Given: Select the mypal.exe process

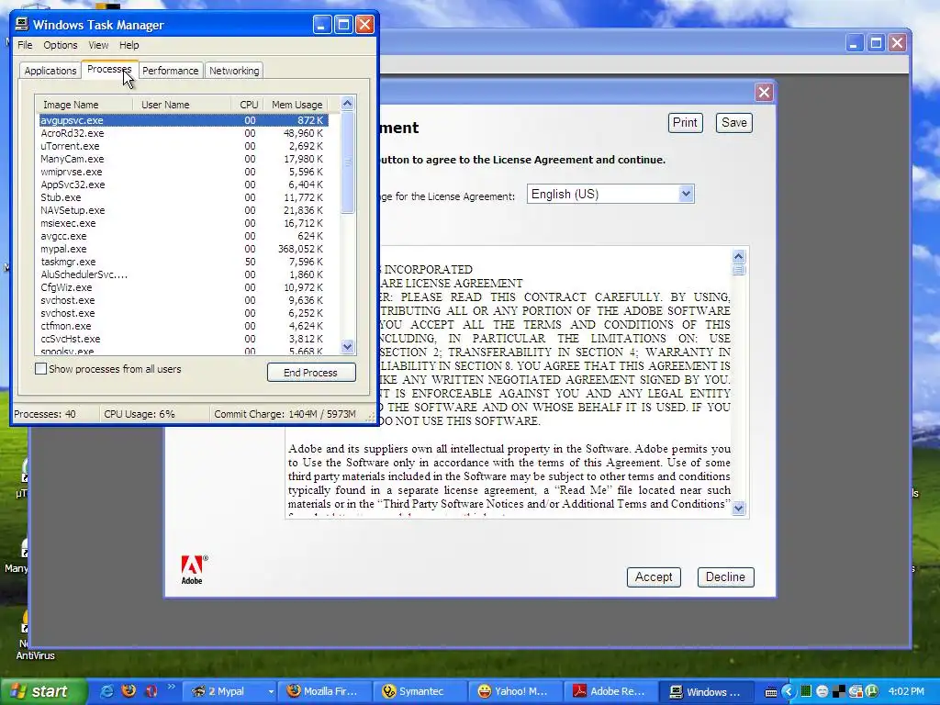Looking at the screenshot, I should [x=183, y=249].
